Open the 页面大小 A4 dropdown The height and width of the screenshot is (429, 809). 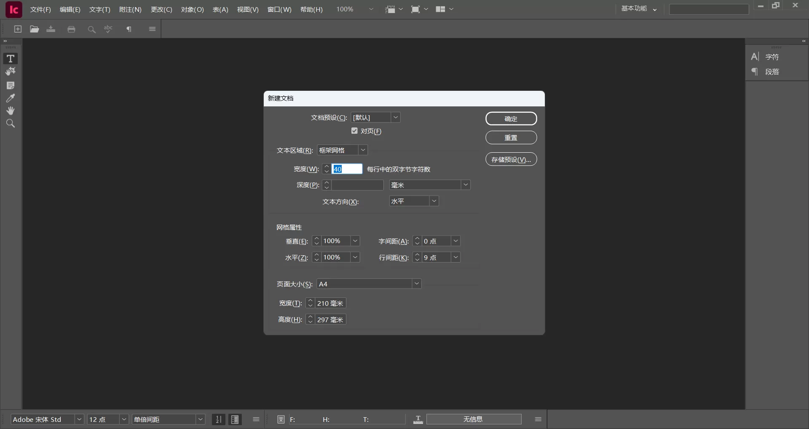click(x=416, y=284)
